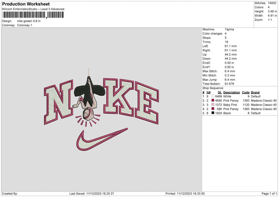This screenshot has width=279, height=197.
Task: Click the "Left:" measurement label
Action: pos(206,46)
